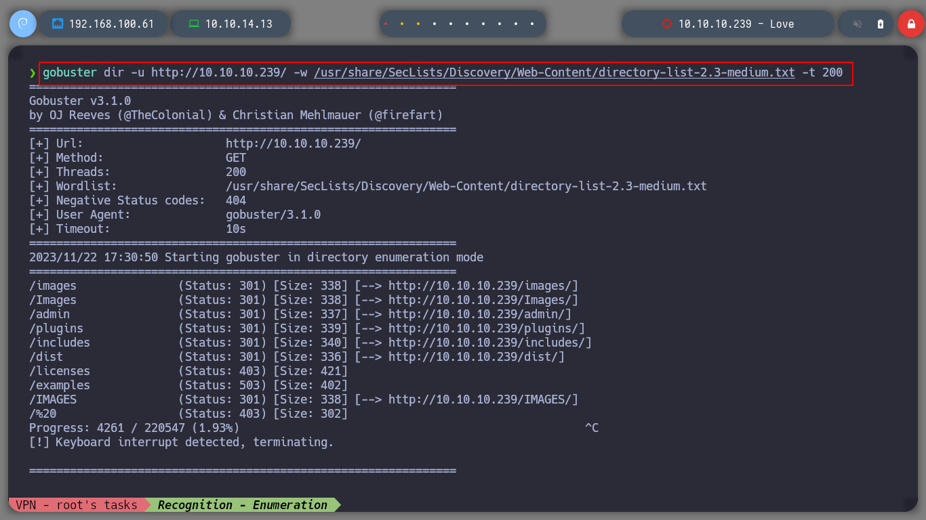Image resolution: width=926 pixels, height=520 pixels.
Task: Open the http://10.10.10.239/IMAGES/ redirect URL
Action: tap(480, 399)
